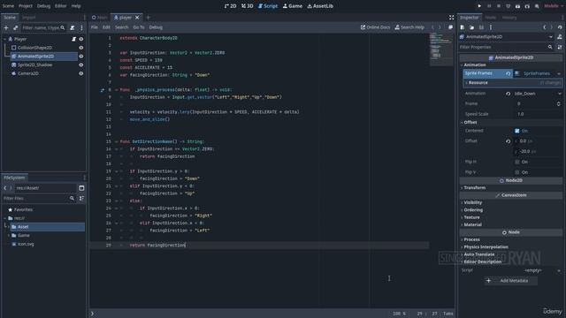This screenshot has width=566, height=318.
Task: Toggle visibility of the Player node
Action: pos(80,39)
